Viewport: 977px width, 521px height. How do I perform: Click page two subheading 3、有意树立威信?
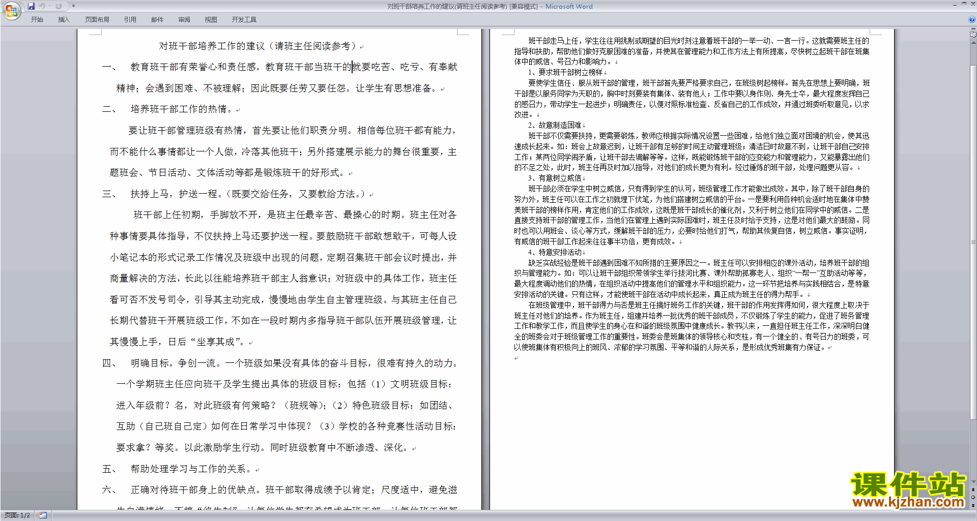pos(555,178)
